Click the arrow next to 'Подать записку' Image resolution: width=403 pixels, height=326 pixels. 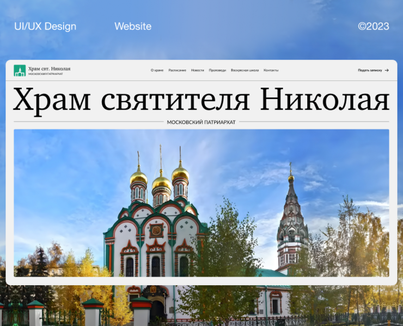click(387, 70)
